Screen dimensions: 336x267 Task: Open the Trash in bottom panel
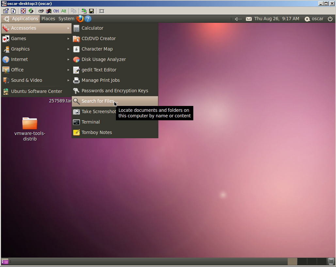(x=331, y=261)
